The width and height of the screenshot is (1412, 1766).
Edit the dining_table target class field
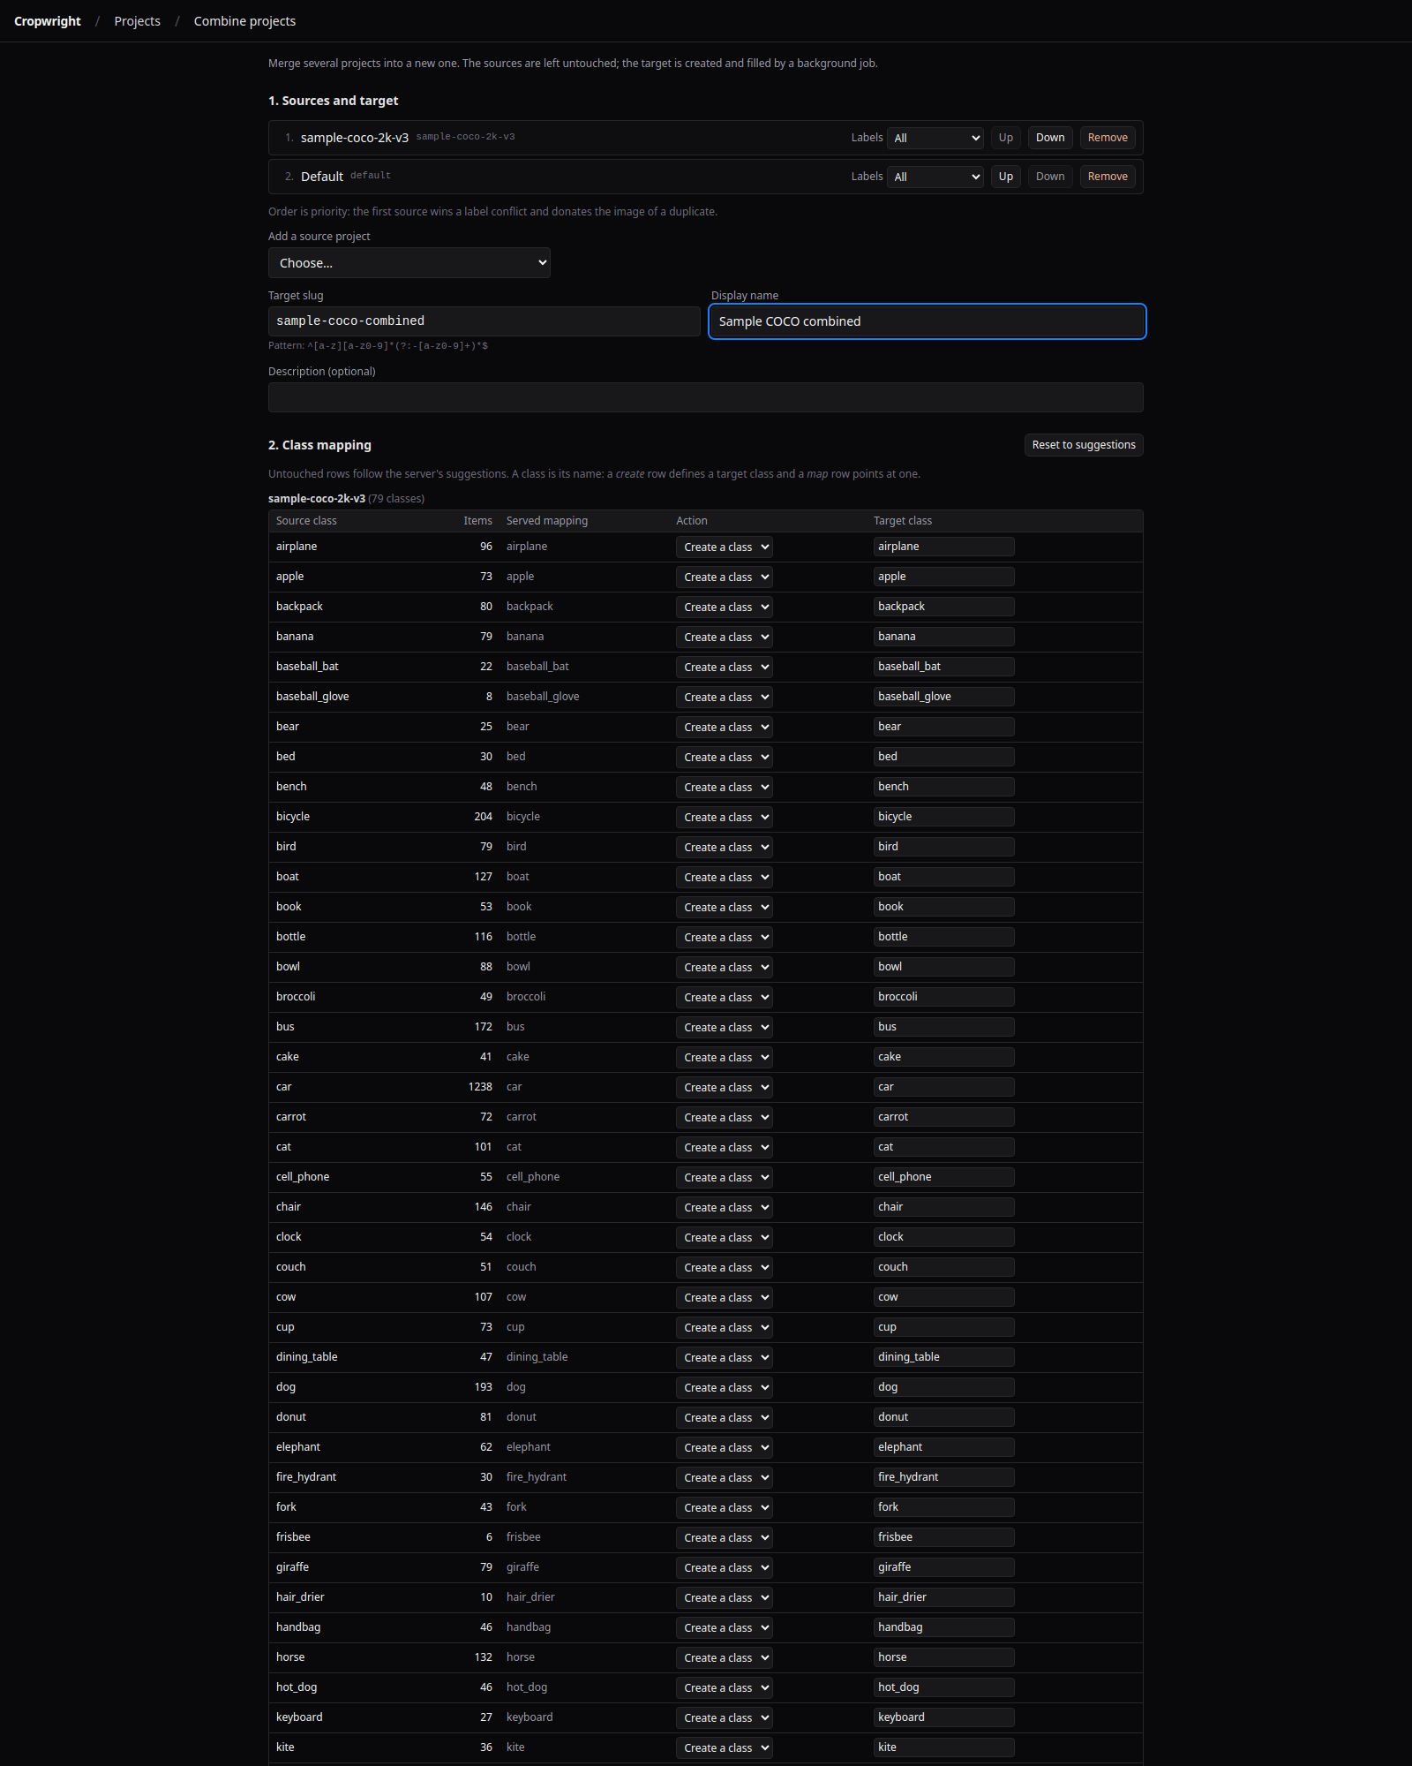944,1357
